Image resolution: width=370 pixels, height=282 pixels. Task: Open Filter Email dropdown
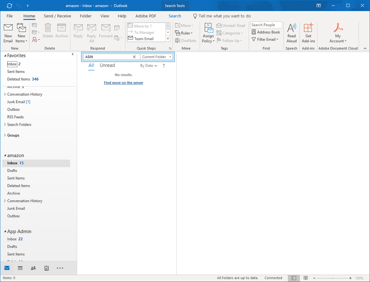265,39
